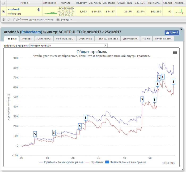This screenshot has height=172, width=186.
Task: Sort by 'Фильтр' column header
Action: click(66, 3)
